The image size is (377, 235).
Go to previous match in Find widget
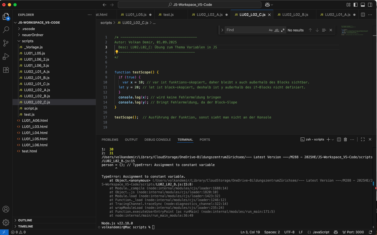pos(310,30)
